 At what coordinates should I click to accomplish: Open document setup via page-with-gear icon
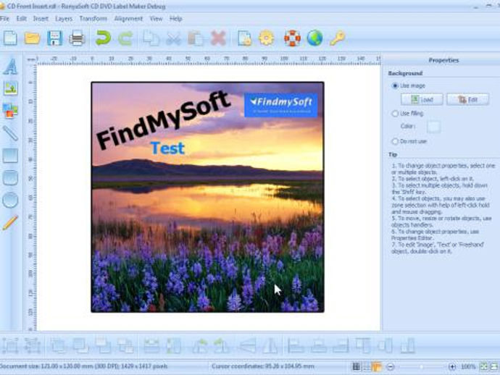tap(245, 38)
